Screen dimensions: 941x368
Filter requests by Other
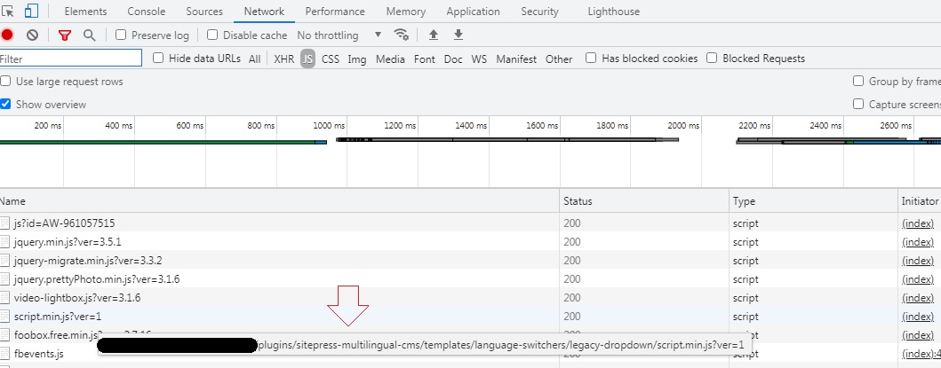coord(559,59)
